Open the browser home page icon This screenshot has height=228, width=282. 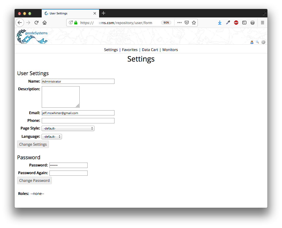coord(45,23)
